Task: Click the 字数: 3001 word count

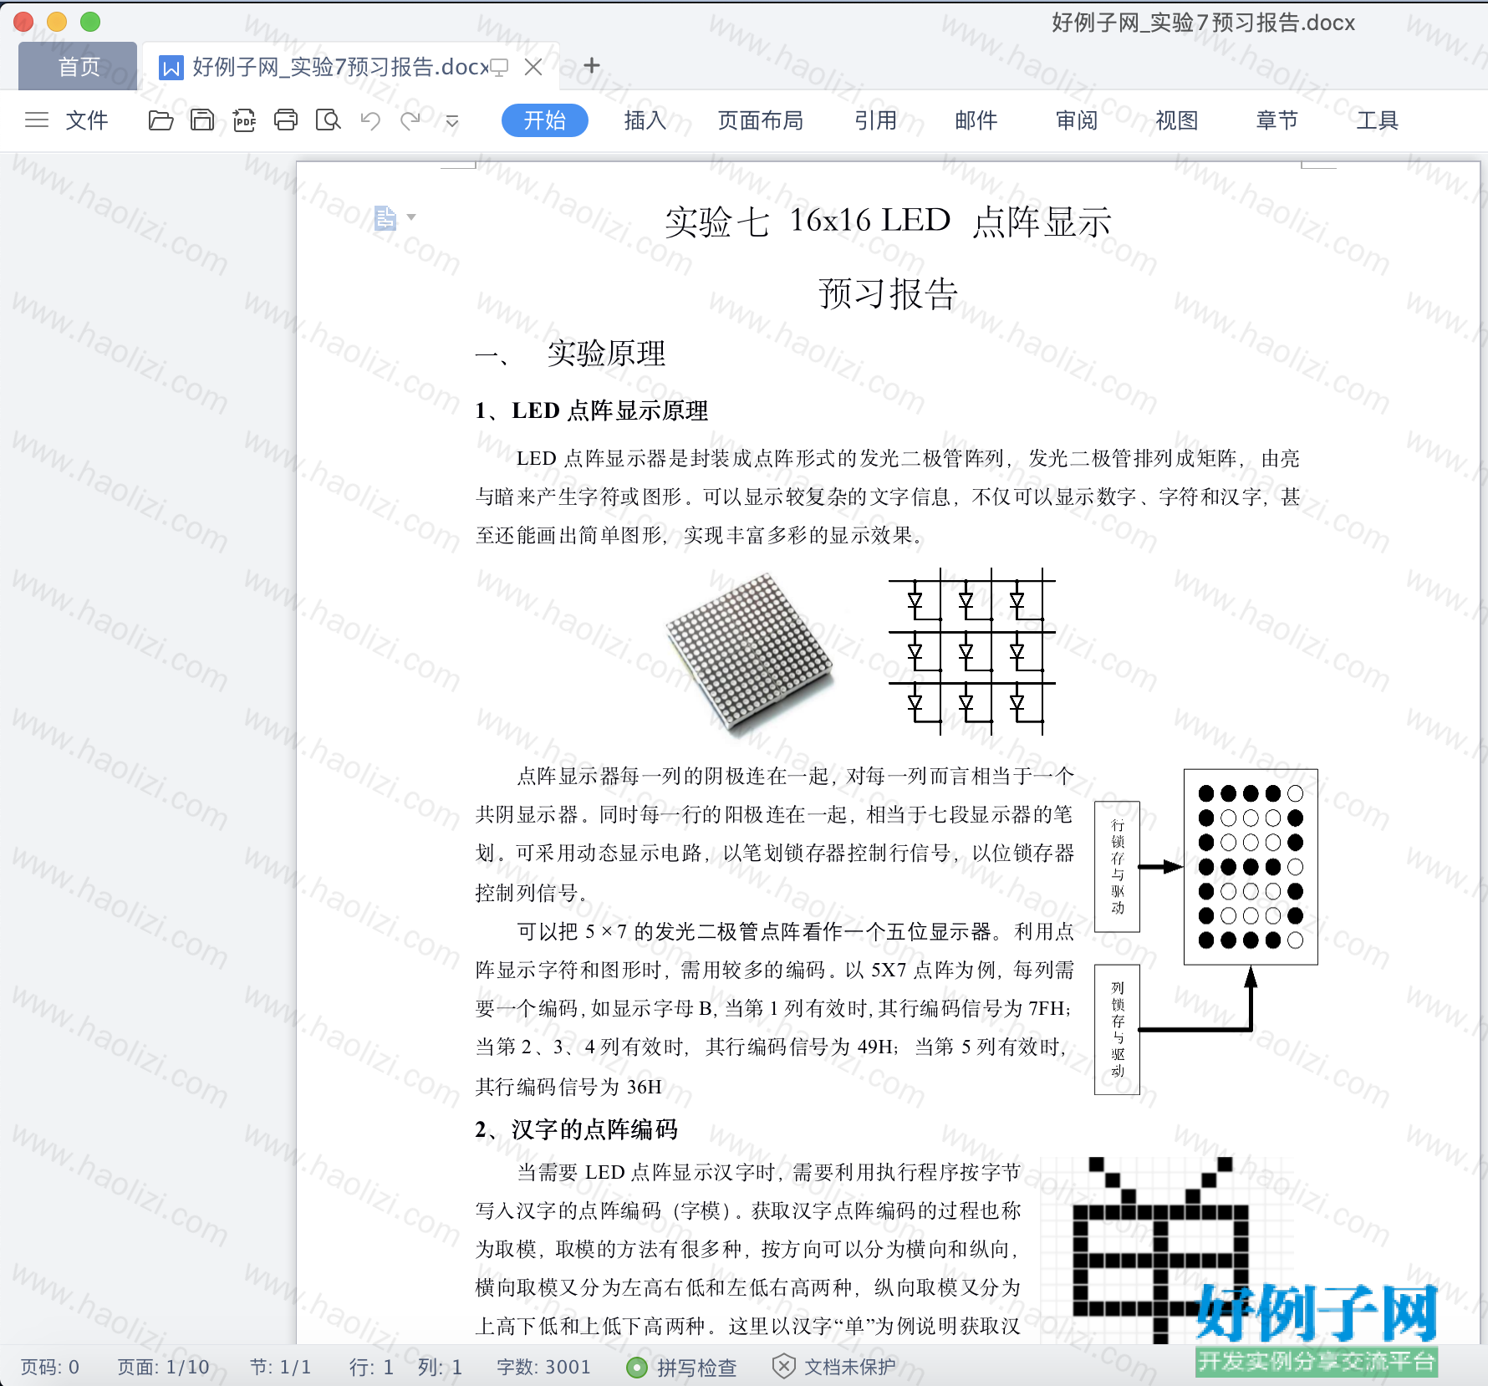Action: tap(543, 1367)
